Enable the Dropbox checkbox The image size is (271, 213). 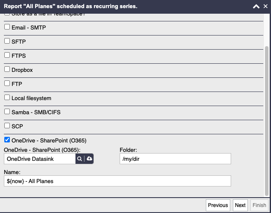(x=7, y=69)
